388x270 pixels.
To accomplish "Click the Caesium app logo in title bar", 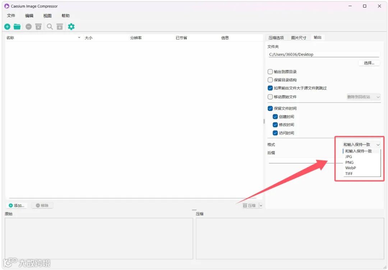I will [7, 6].
